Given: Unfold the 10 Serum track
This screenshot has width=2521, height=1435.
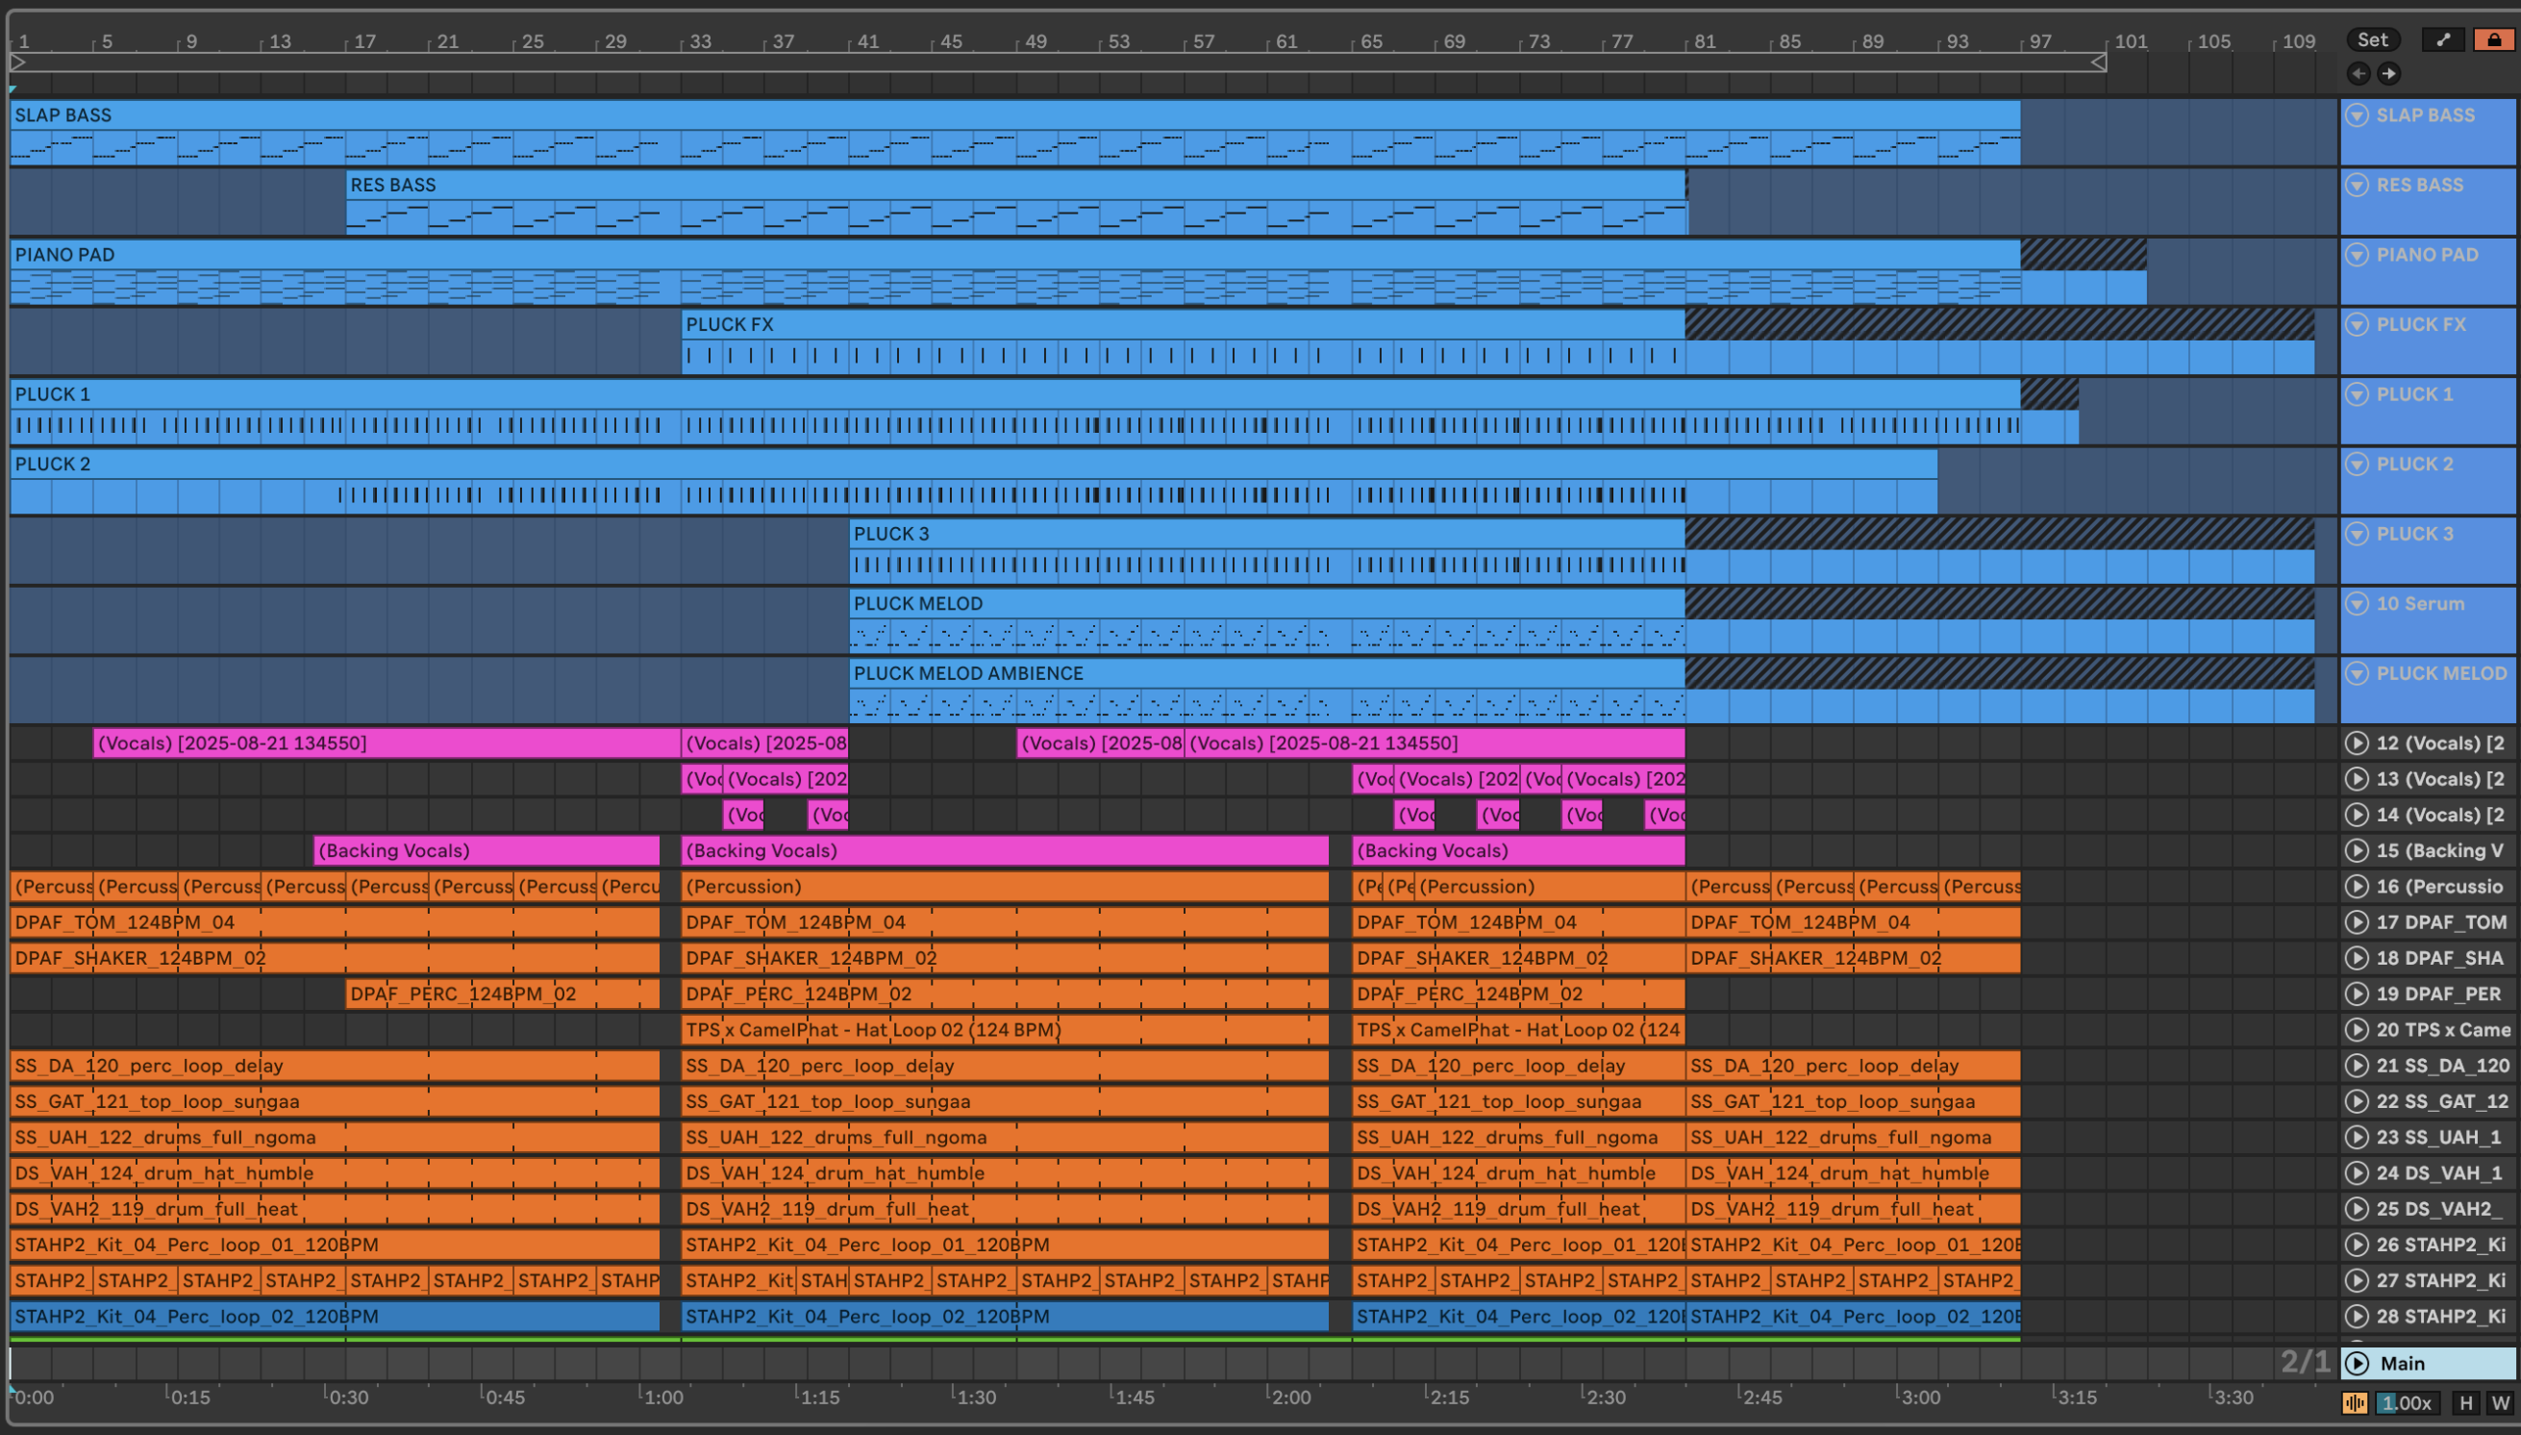Looking at the screenshot, I should coord(2357,603).
